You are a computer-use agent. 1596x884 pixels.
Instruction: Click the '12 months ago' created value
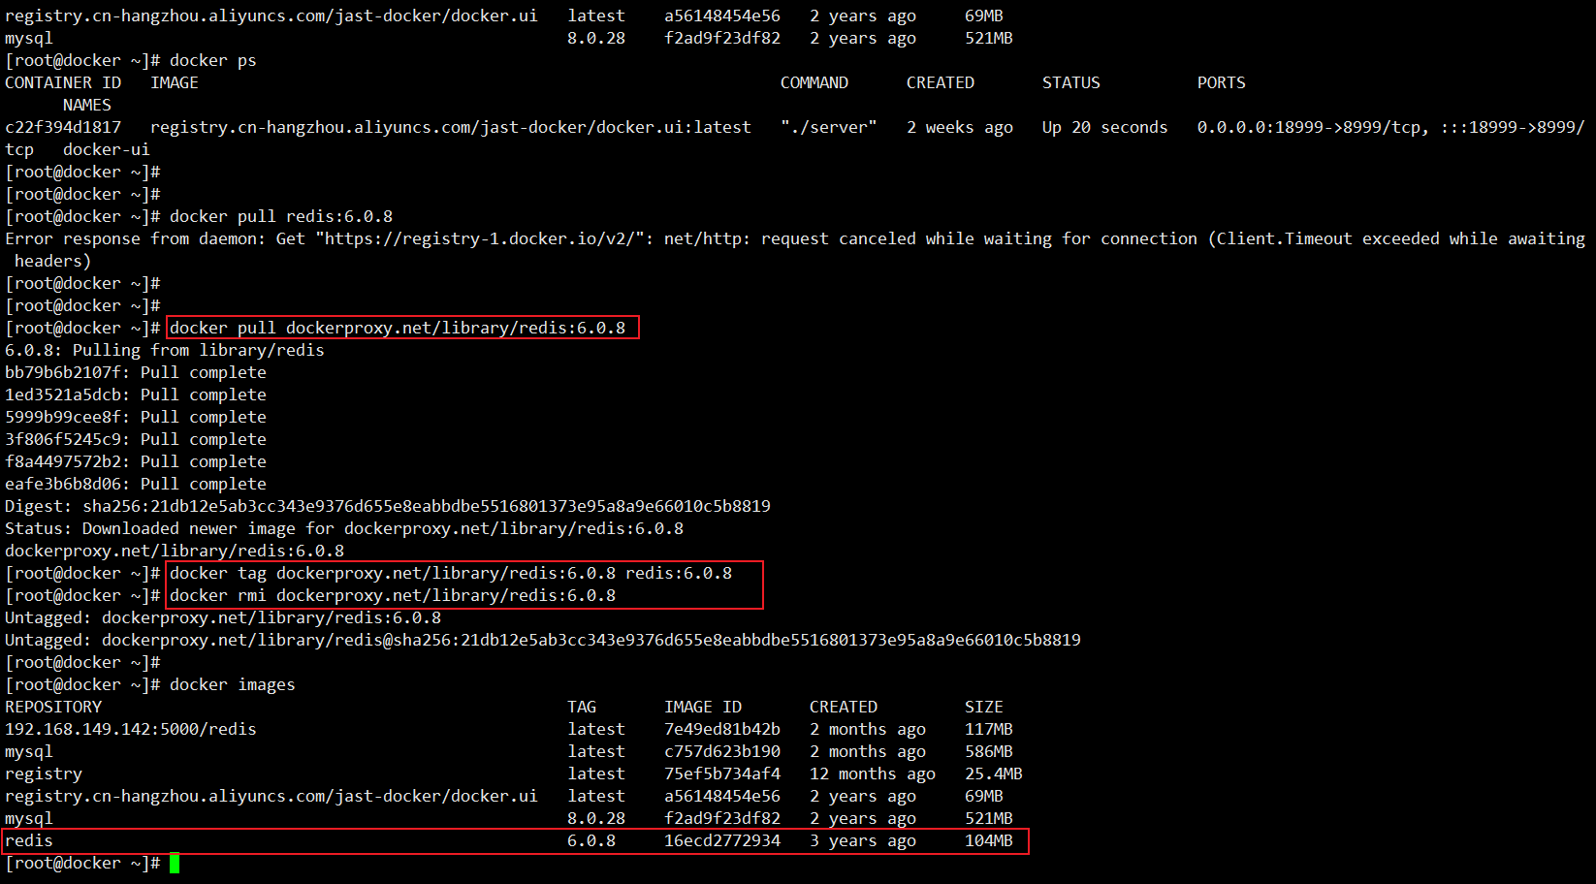point(873,773)
